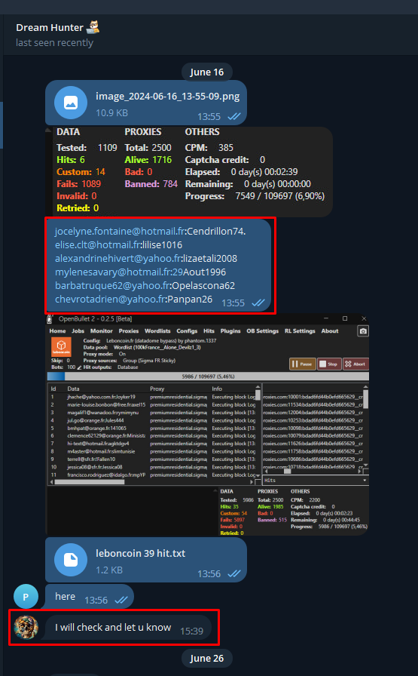
Task: Click the bots edit pencil icon in OpenBullet
Action: tap(79, 367)
